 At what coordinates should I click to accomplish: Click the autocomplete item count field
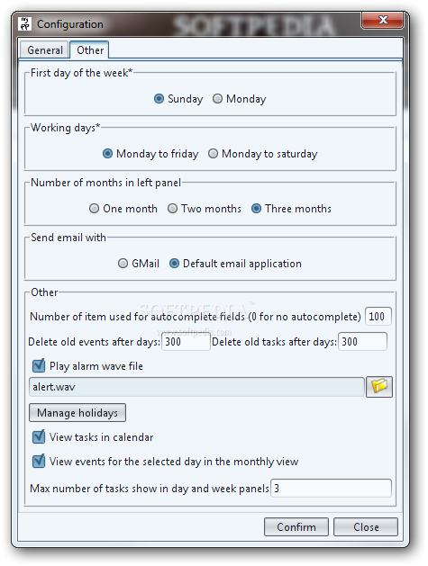coord(378,317)
